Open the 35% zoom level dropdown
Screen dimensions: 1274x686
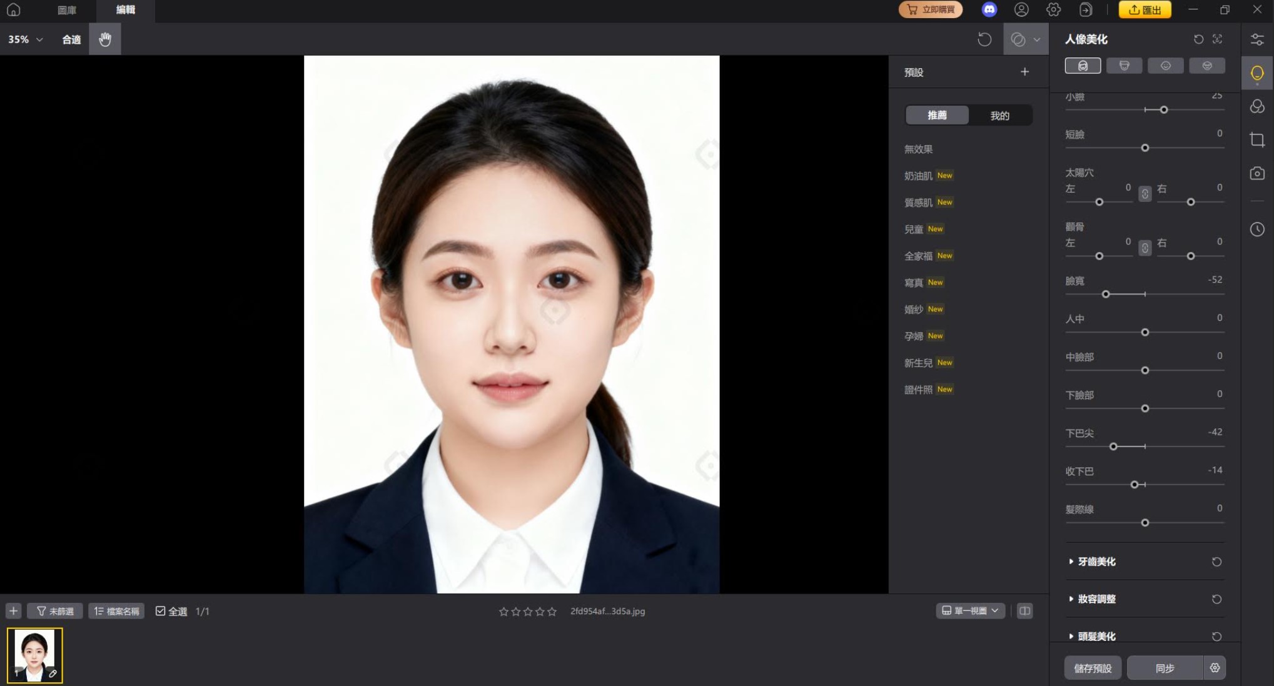coord(24,39)
